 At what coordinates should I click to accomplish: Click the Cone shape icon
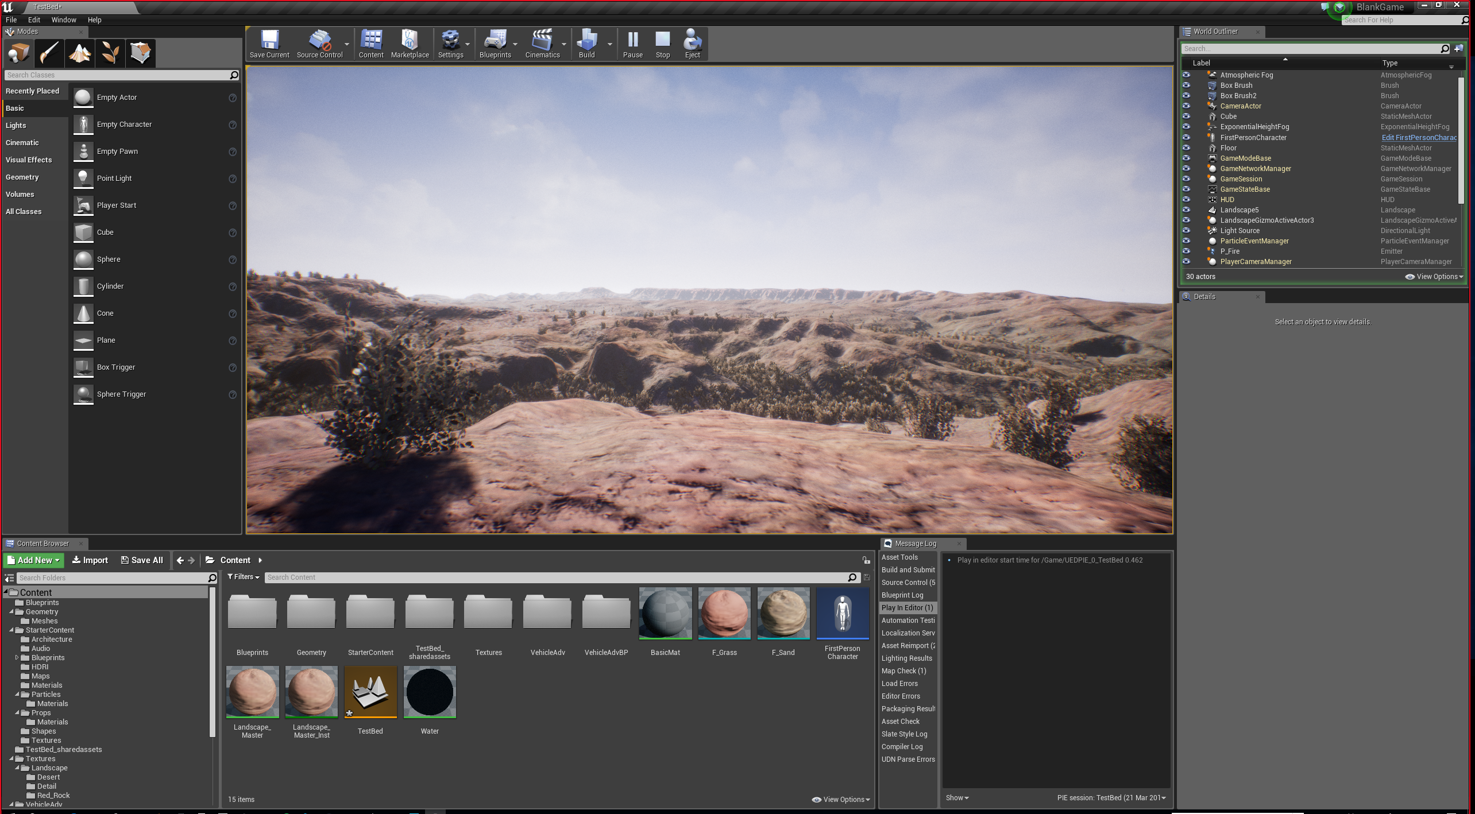[x=83, y=313]
